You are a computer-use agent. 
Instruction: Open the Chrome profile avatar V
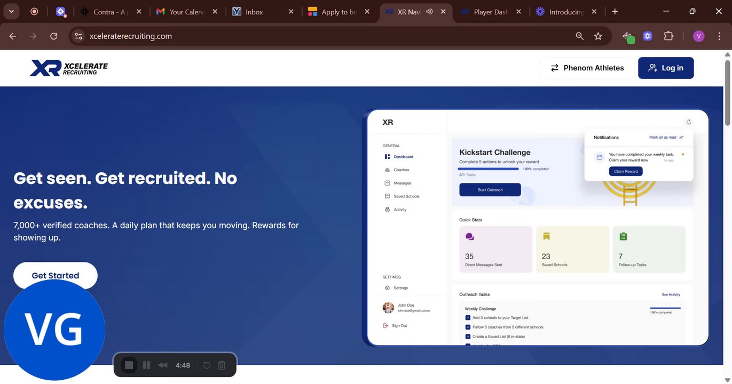pos(699,36)
